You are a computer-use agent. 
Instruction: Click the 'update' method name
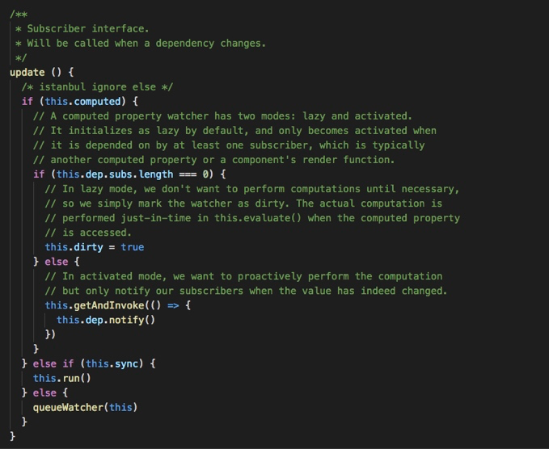tap(27, 73)
